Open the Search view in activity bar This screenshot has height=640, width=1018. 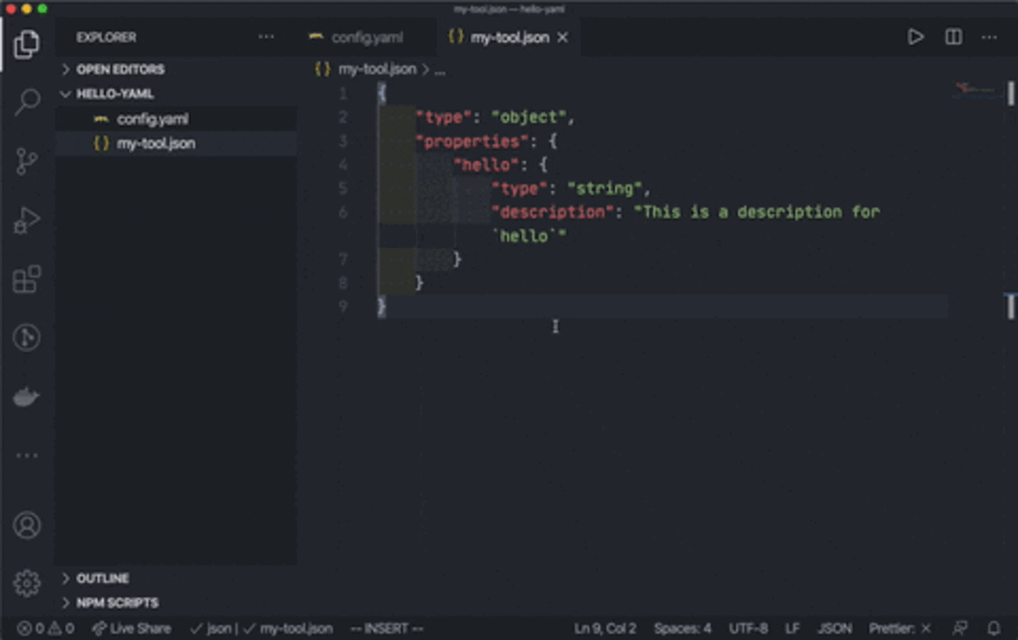27,102
